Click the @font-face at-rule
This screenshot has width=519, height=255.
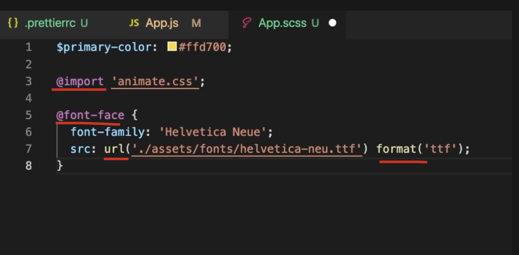click(x=90, y=115)
